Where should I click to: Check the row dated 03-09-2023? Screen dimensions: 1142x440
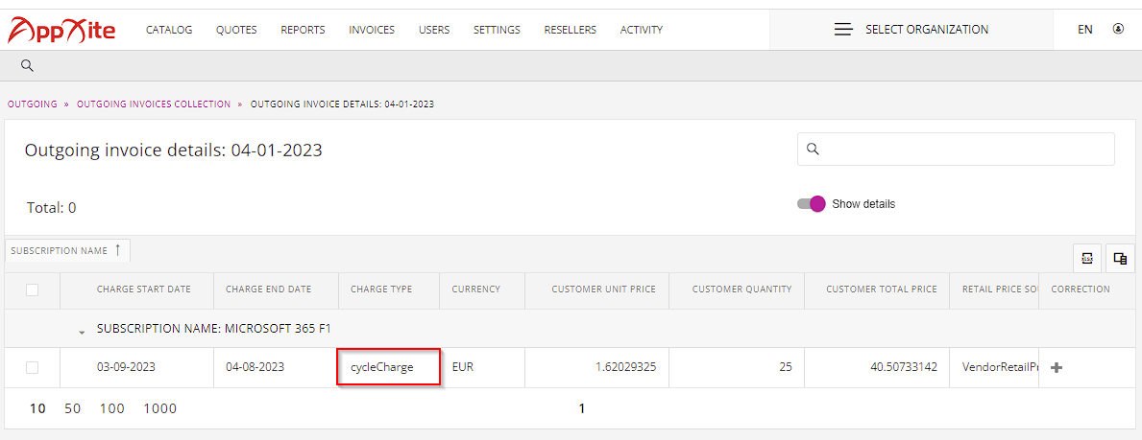(32, 368)
